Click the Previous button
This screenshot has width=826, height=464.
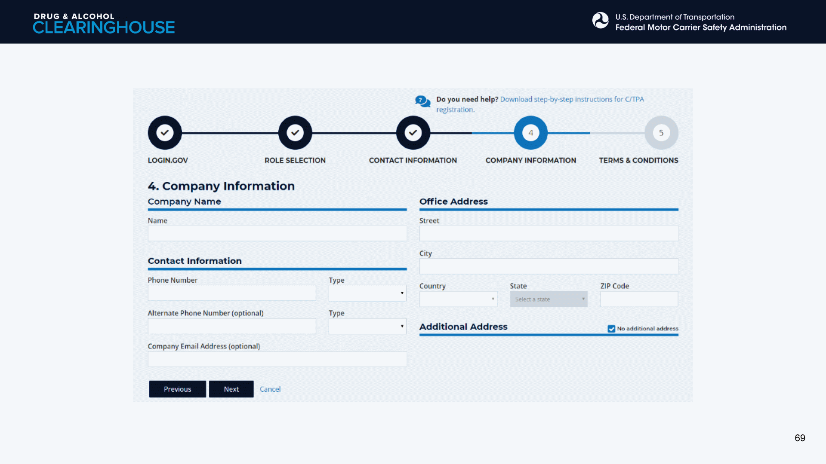[177, 389]
